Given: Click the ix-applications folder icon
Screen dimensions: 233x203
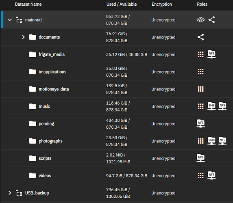Looking at the screenshot, I should pos(33,72).
